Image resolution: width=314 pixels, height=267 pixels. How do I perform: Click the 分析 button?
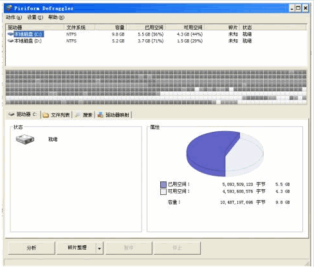pos(32,248)
